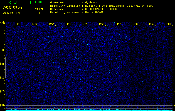Click the kHz axis unit label
This screenshot has height=111, width=175.
click(3, 22)
